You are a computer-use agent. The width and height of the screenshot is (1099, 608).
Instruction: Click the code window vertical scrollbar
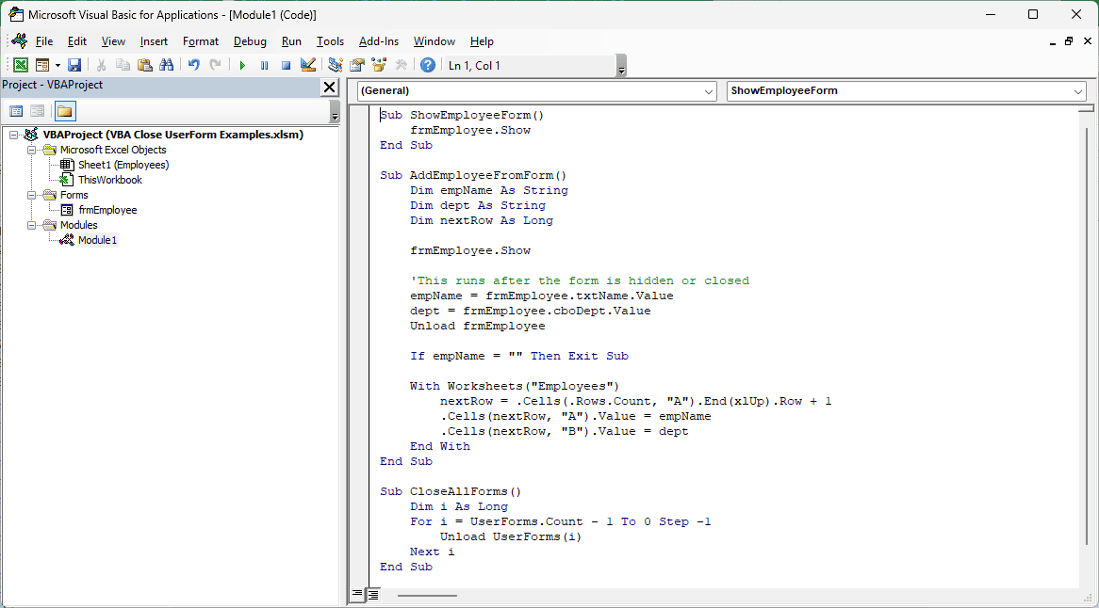1087,335
